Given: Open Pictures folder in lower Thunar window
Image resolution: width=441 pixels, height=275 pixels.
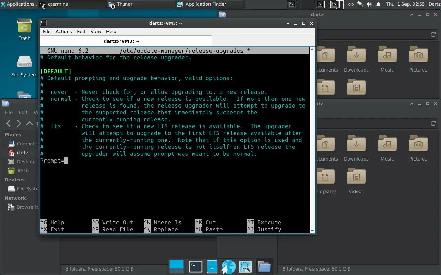Looking at the screenshot, I should click(x=418, y=148).
